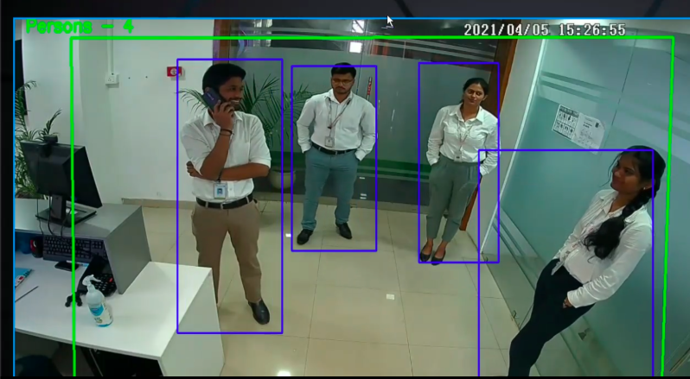Select the detected man wearing glasses
This screenshot has width=690, height=379.
pyautogui.click(x=334, y=159)
